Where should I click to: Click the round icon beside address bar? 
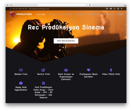(90, 5)
